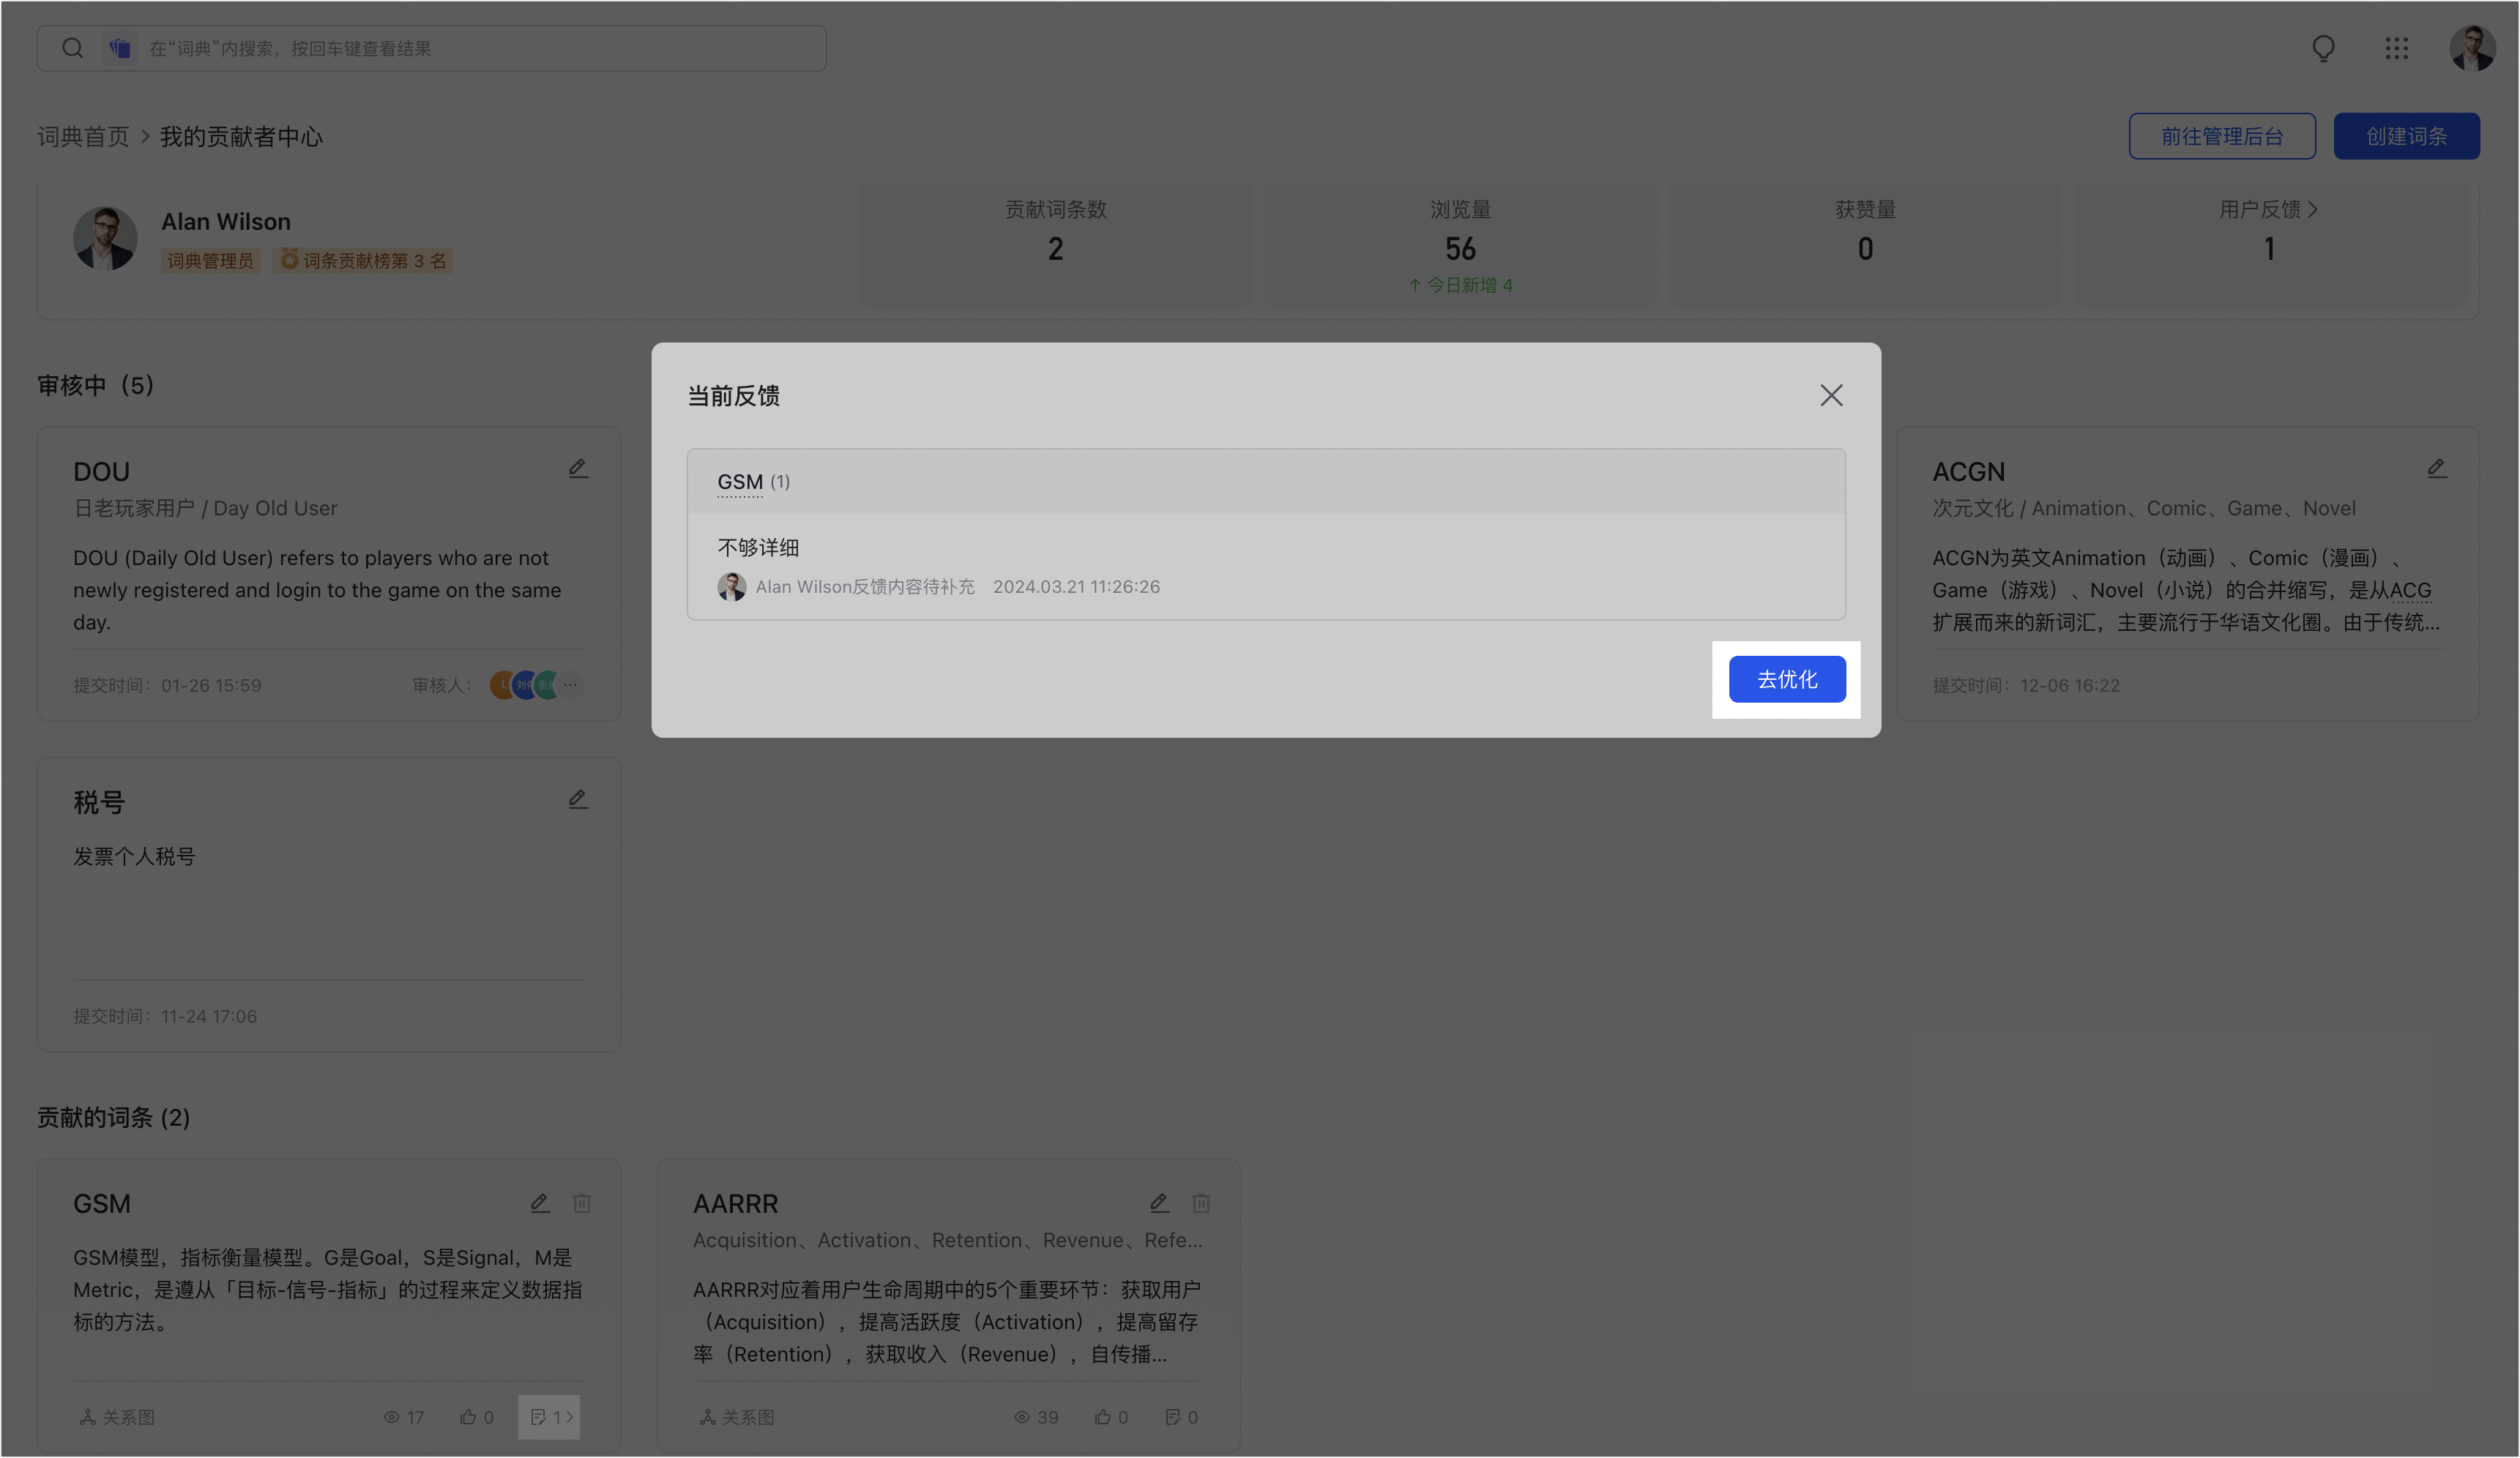Open the GSM term link in feedback dialog
Image resolution: width=2520 pixels, height=1458 pixels.
(x=739, y=482)
